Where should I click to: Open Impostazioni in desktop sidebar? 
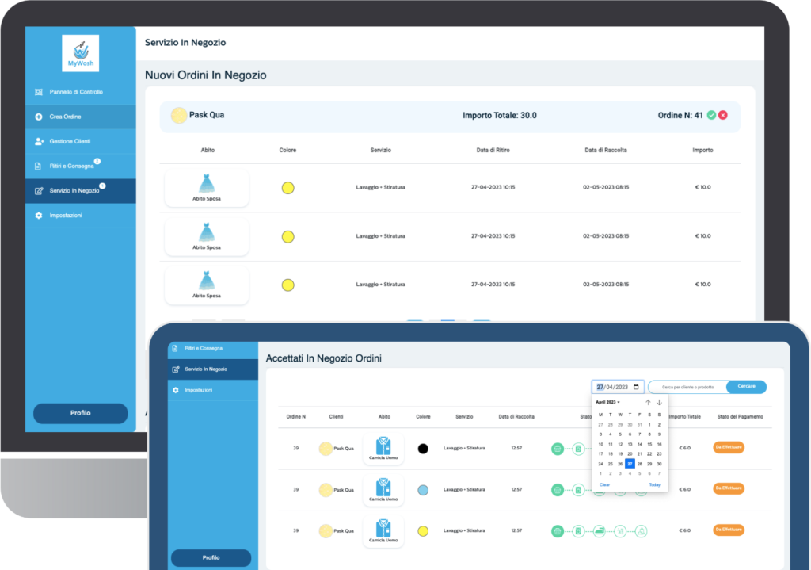coord(80,216)
